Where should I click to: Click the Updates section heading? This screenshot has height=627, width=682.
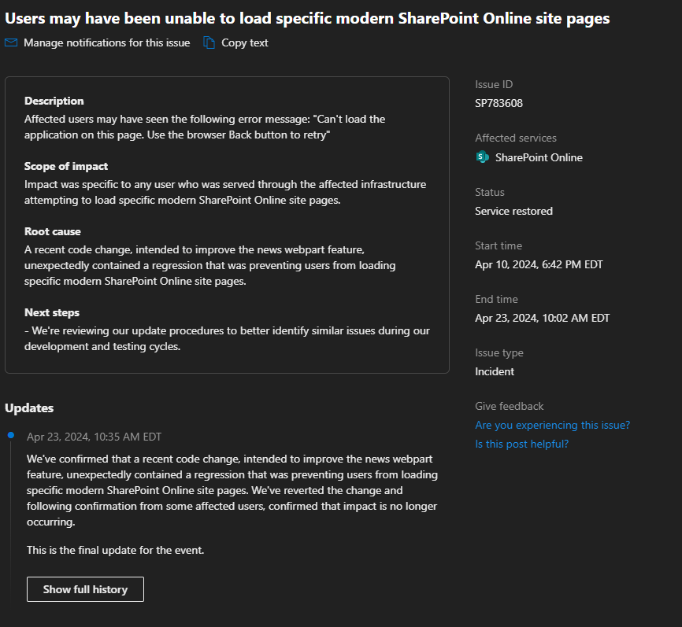pos(29,408)
